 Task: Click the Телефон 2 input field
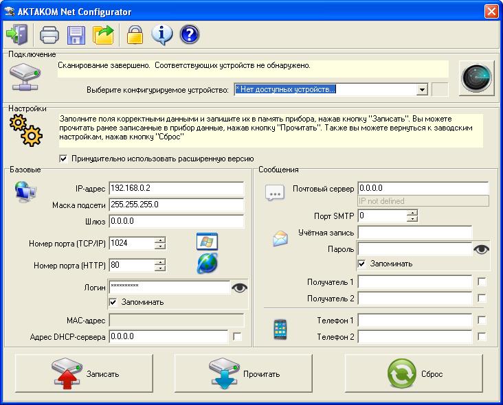click(x=415, y=337)
